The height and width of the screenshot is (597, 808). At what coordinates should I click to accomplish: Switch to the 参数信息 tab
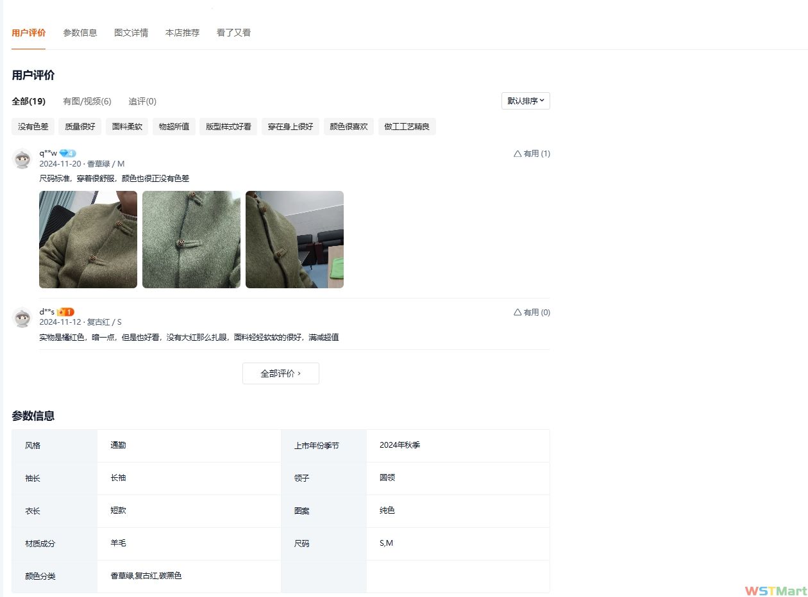pos(80,33)
